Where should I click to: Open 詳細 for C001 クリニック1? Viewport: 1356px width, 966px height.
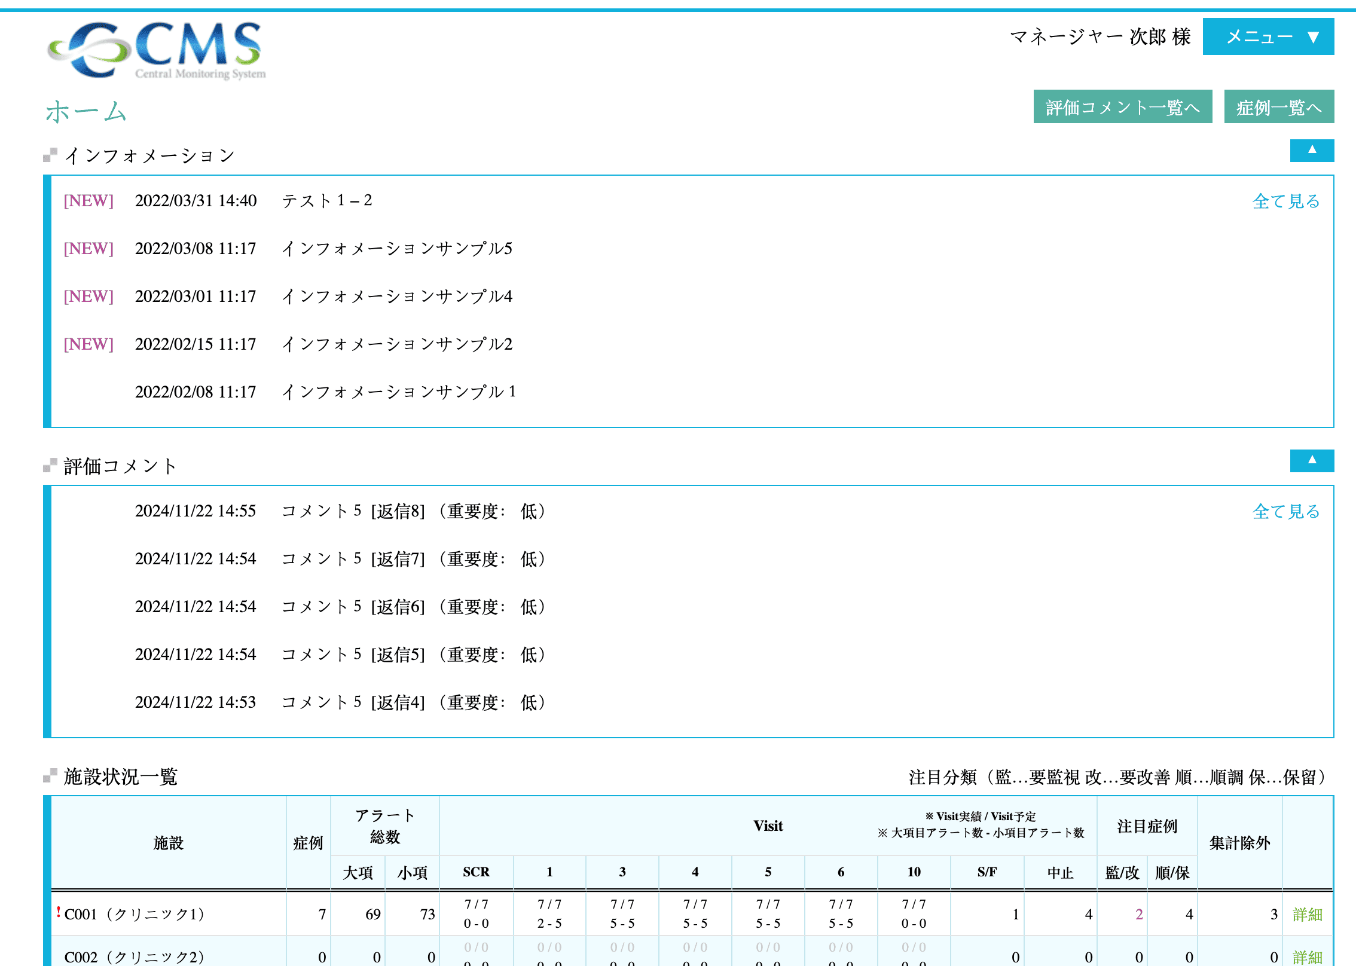(1306, 914)
